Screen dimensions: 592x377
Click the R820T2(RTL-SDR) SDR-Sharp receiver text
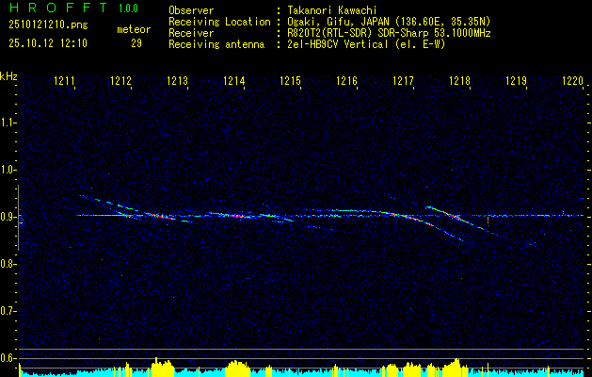click(x=389, y=33)
